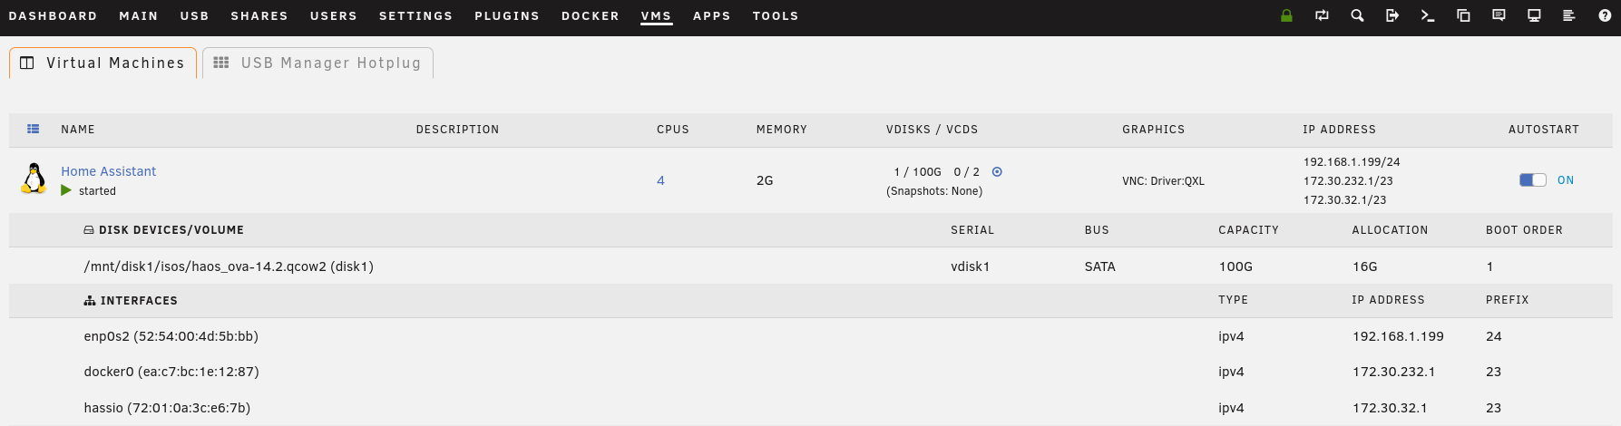Click the 16G allocation value
Viewport: 1621px width, 426px height.
tap(1364, 266)
